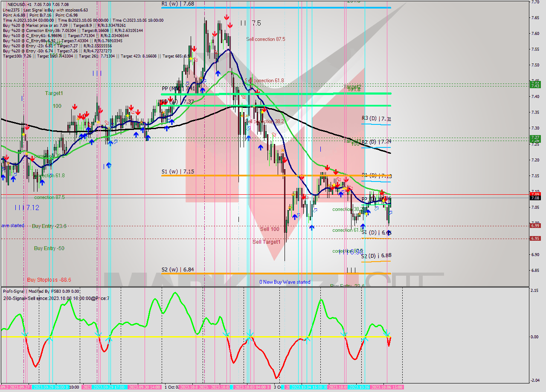
Task: Click the NEOUSD,H1 symbol title text
Action: [20, 4]
